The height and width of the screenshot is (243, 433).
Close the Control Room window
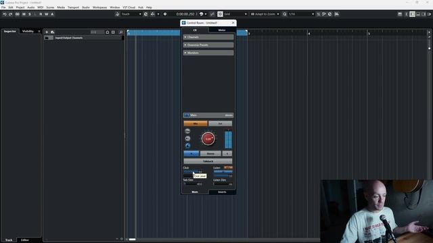233,23
